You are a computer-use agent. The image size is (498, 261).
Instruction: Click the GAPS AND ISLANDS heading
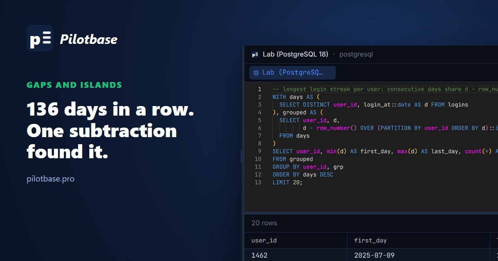click(x=74, y=85)
